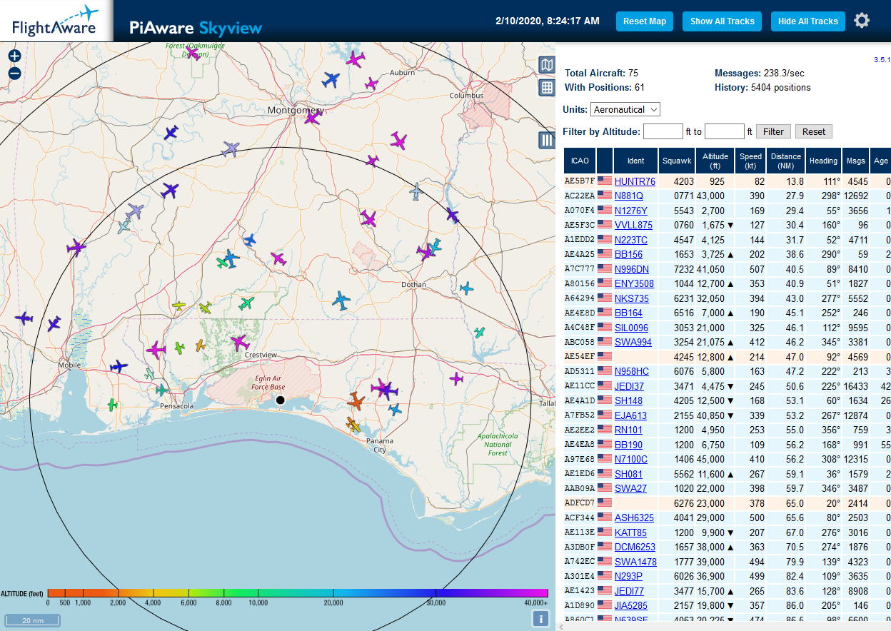Select the blue aircraft near Mobile
The image size is (891, 631).
point(119,366)
